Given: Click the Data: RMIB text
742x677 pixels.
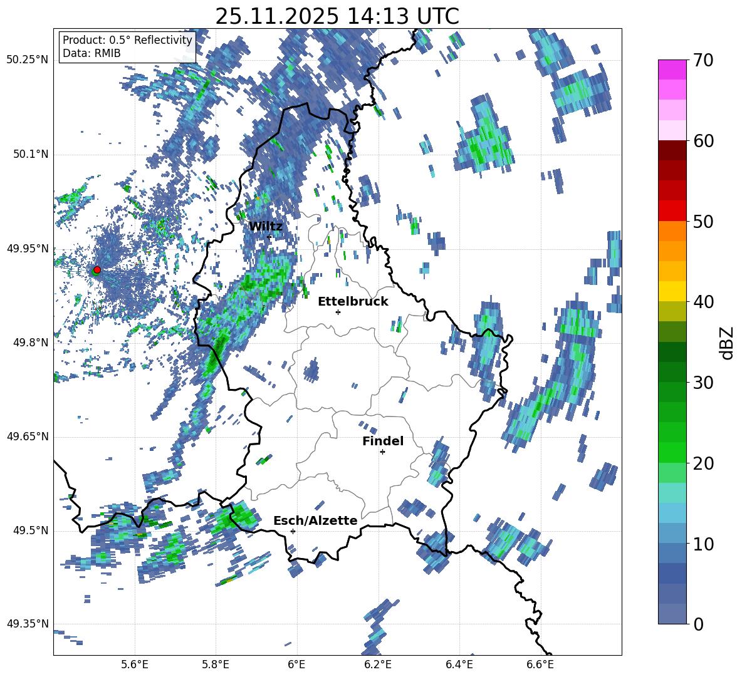Looking at the screenshot, I should [91, 53].
